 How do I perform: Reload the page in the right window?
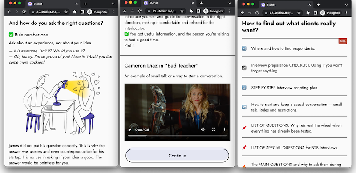(x=257, y=13)
